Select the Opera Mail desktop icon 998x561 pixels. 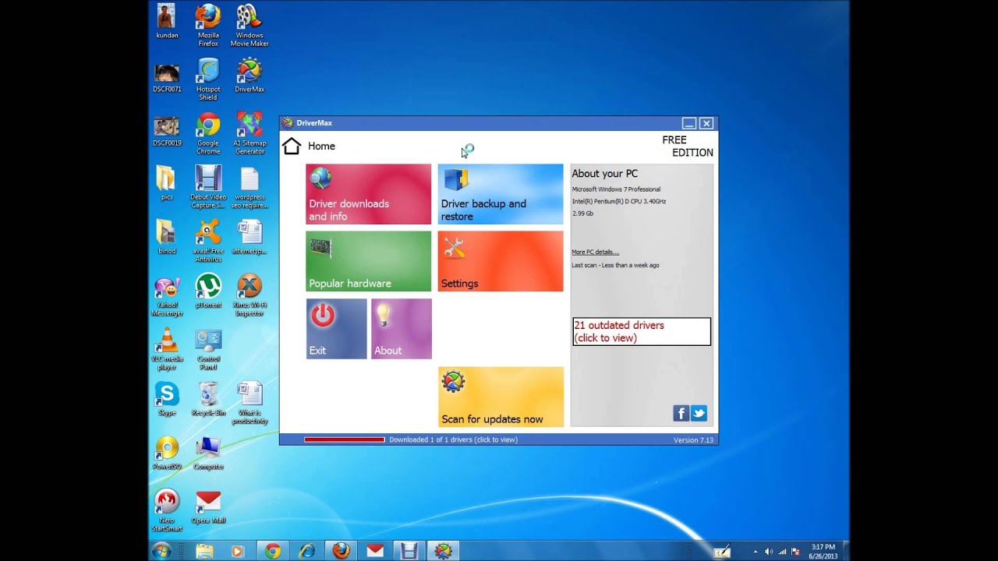pyautogui.click(x=208, y=506)
